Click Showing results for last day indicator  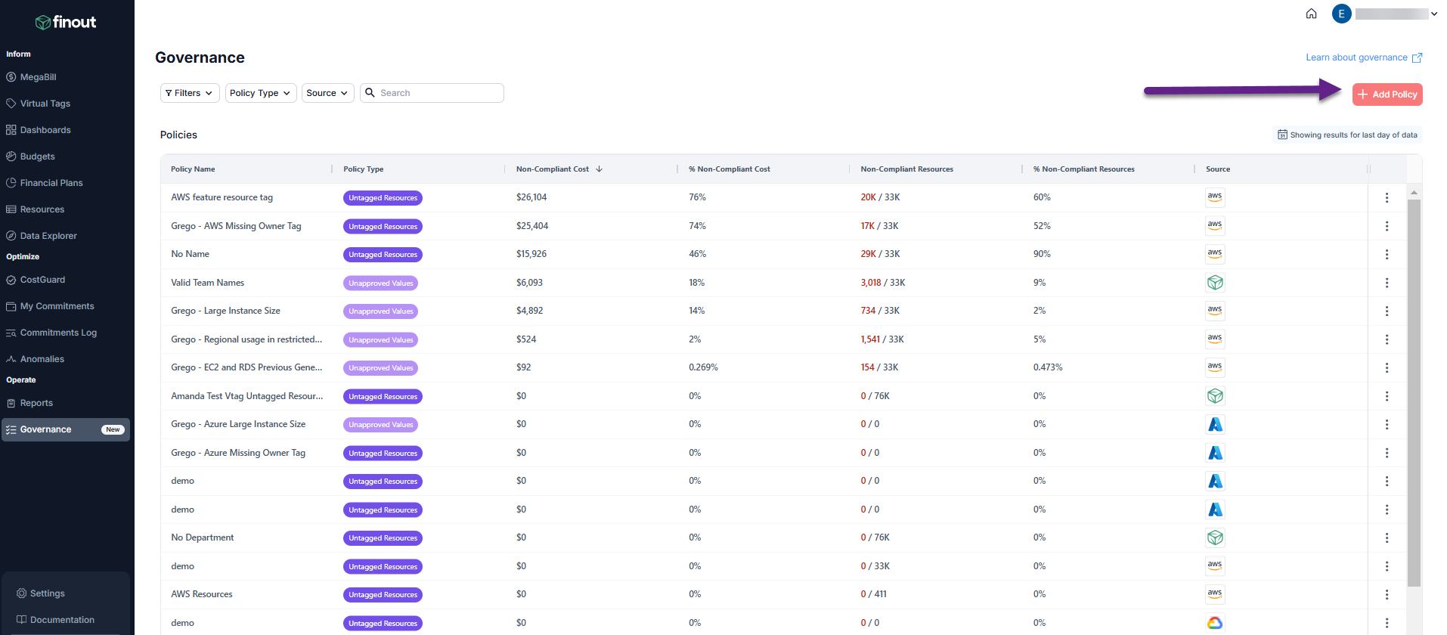tap(1347, 135)
